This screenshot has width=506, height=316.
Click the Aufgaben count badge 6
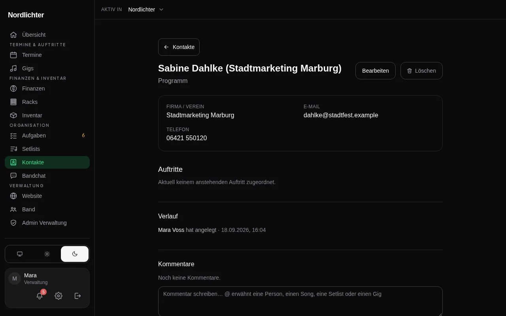[x=83, y=135]
